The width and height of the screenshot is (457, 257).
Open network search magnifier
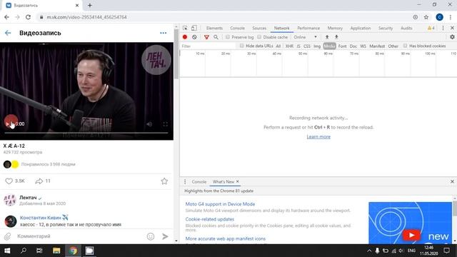[x=216, y=37]
